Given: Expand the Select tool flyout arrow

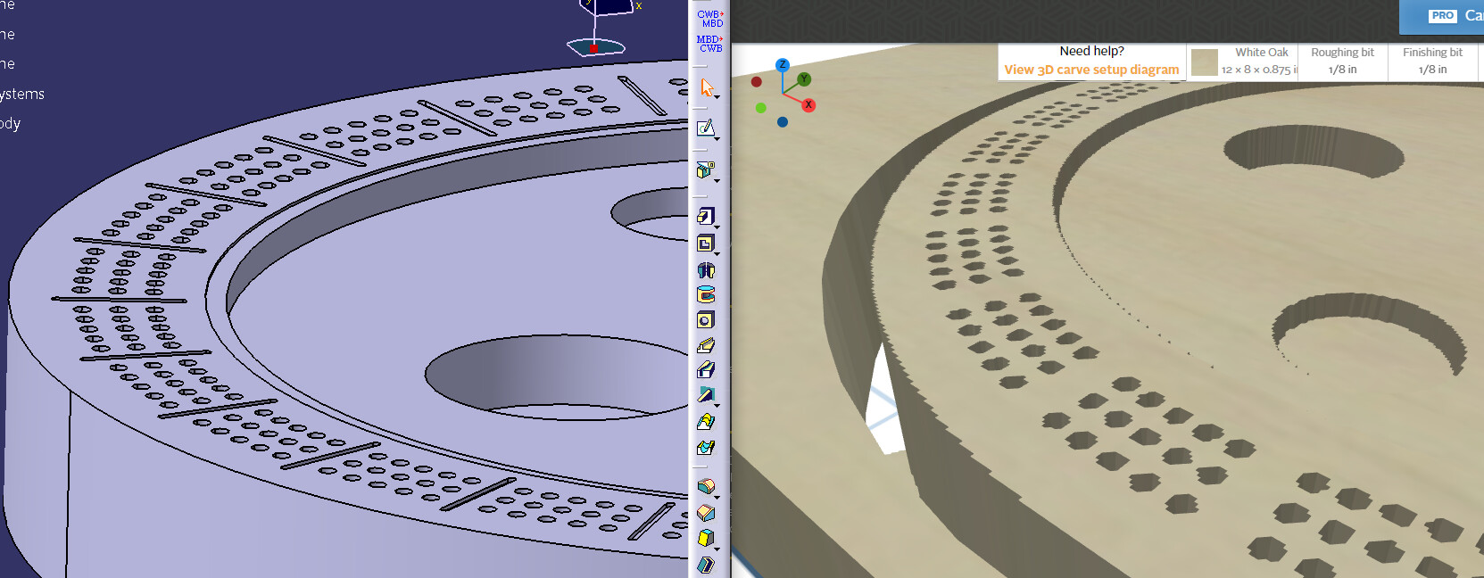Looking at the screenshot, I should tap(717, 96).
